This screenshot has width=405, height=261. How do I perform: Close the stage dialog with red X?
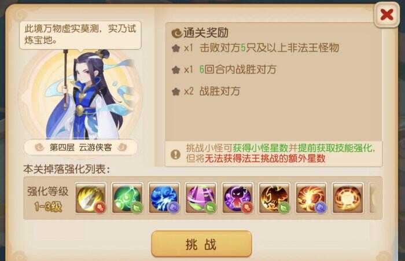point(386,14)
